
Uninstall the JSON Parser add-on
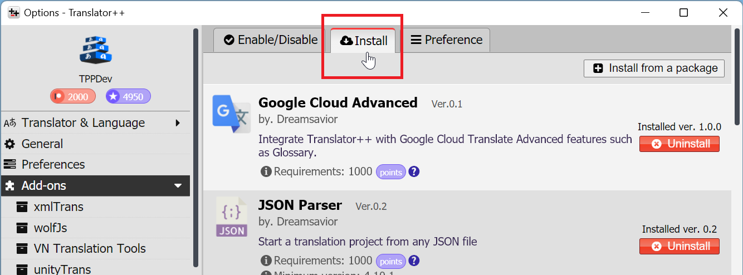pos(680,246)
